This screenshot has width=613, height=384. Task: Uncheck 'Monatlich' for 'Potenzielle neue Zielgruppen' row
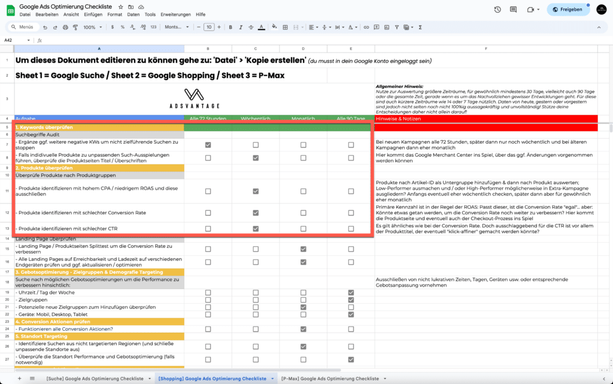[304, 307]
